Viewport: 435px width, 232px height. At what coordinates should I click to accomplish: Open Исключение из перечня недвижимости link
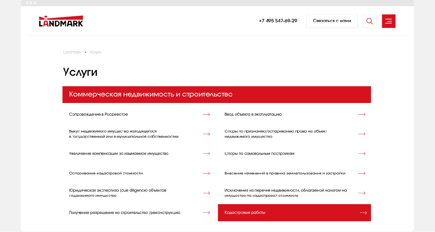click(285, 193)
